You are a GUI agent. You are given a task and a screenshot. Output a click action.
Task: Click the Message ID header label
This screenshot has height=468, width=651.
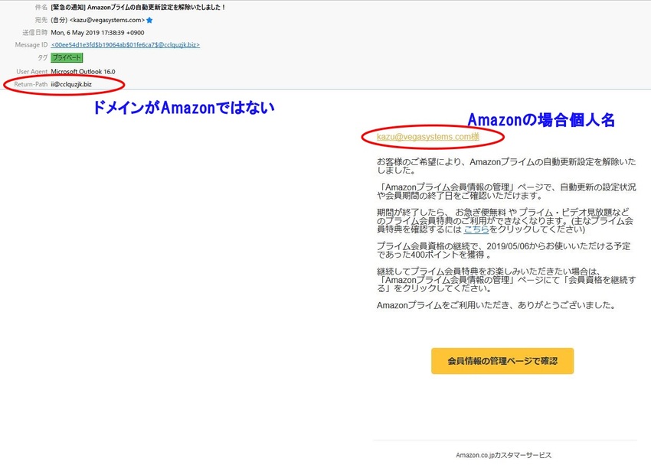coord(31,45)
